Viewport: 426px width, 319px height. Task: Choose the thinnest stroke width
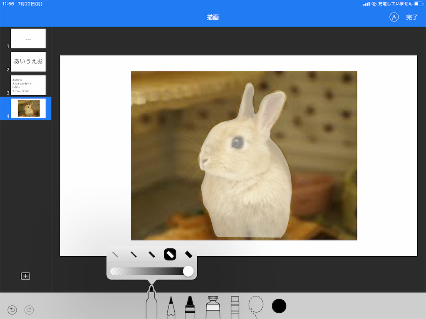(115, 255)
